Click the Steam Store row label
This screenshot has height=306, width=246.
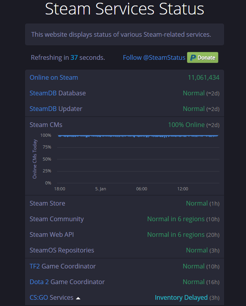click(x=47, y=203)
